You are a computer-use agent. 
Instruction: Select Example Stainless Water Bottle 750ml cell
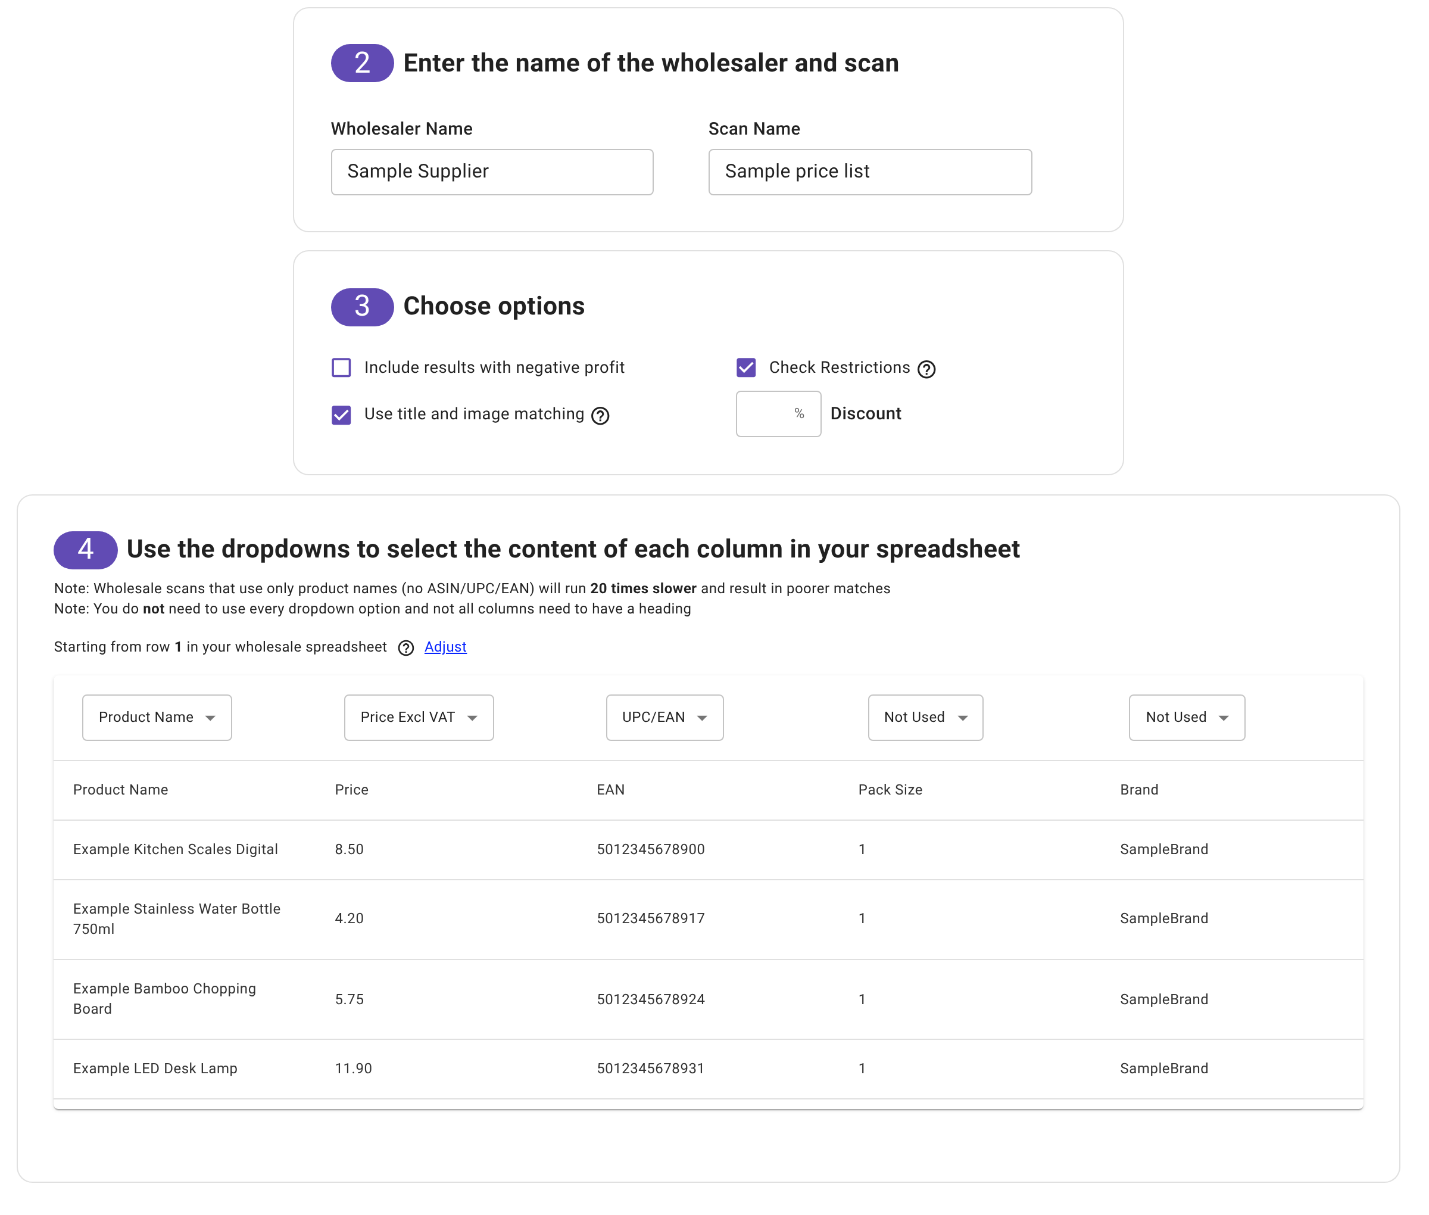tap(177, 919)
